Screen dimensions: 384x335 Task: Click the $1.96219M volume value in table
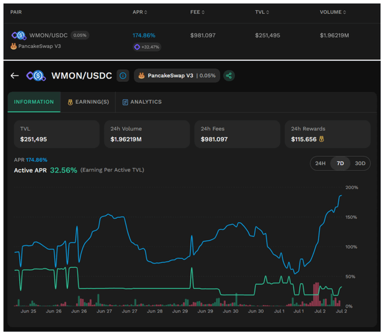334,36
